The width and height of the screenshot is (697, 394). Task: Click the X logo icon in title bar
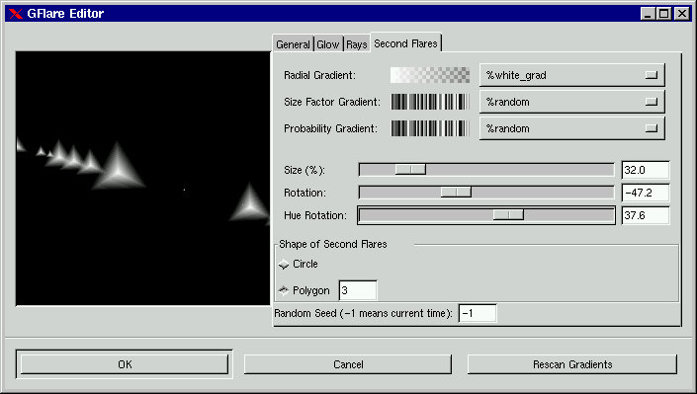click(16, 13)
